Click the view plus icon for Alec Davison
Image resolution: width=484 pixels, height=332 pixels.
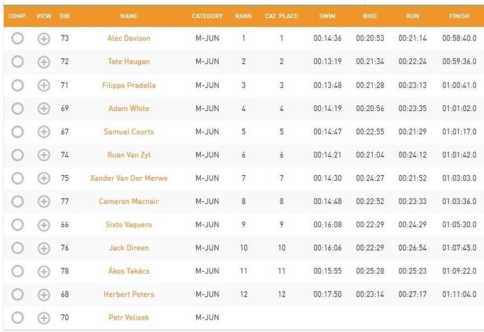pyautogui.click(x=44, y=39)
